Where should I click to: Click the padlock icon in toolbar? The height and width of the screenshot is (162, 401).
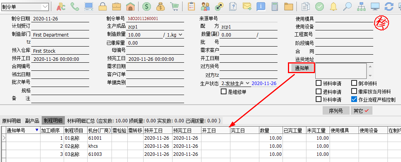point(103,7)
